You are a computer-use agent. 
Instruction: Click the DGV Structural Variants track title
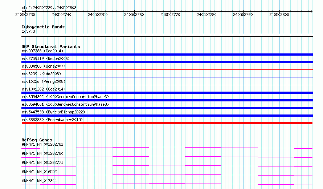pos(51,47)
